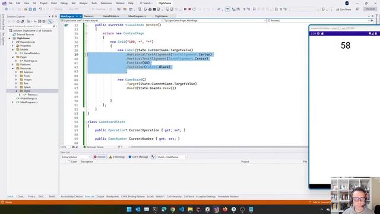Open the Entire Solution scope dropdown

click(x=75, y=157)
